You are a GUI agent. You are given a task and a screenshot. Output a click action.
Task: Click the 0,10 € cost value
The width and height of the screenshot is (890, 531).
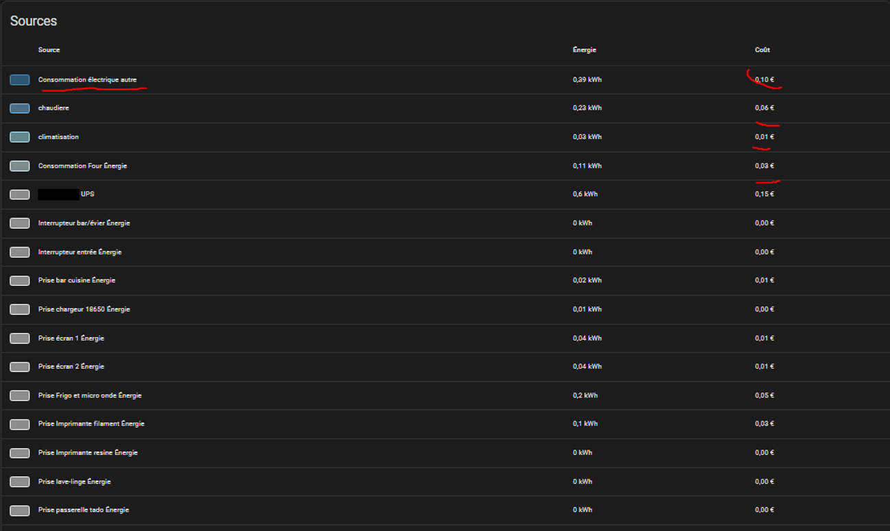click(x=765, y=80)
